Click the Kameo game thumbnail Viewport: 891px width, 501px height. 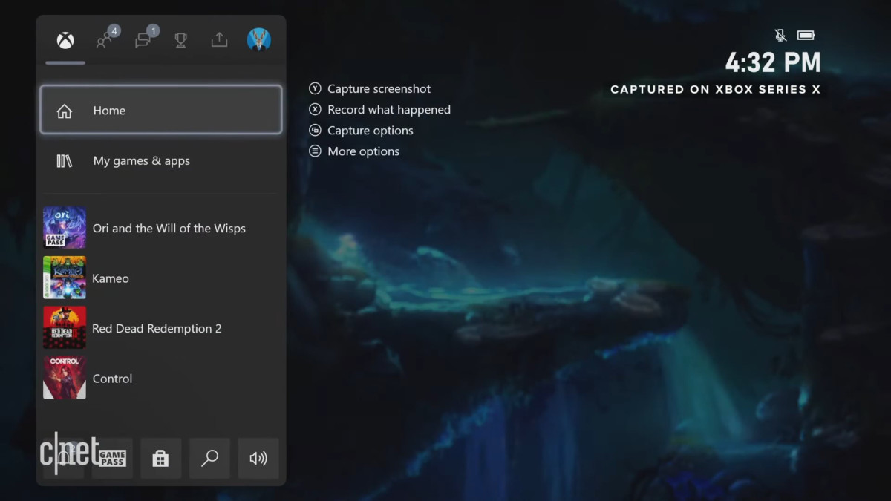[65, 278]
